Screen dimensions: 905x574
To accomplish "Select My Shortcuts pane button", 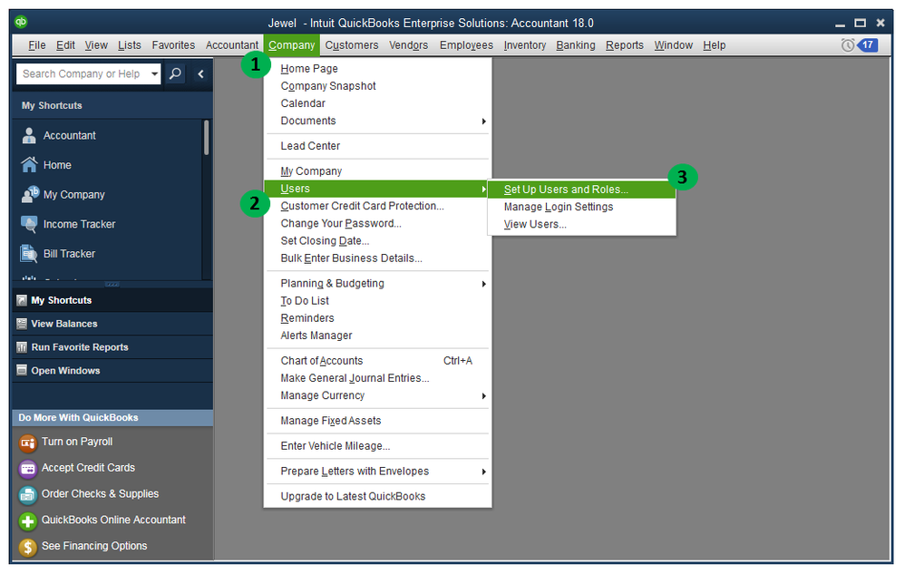I will pos(112,300).
